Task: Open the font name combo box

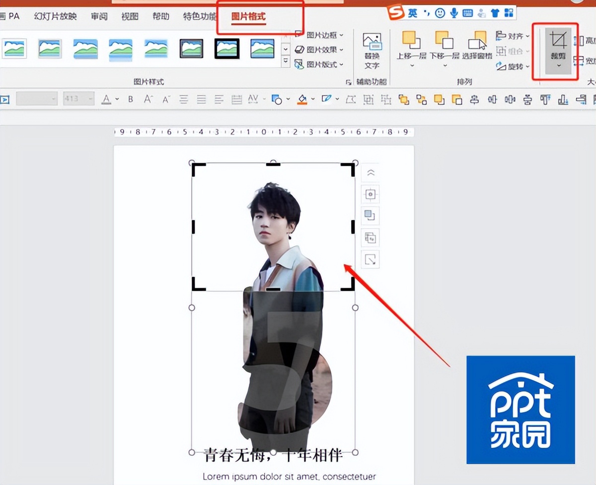Action: 37,99
